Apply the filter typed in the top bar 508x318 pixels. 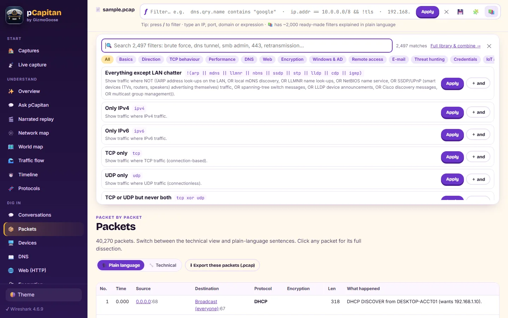pos(428,12)
